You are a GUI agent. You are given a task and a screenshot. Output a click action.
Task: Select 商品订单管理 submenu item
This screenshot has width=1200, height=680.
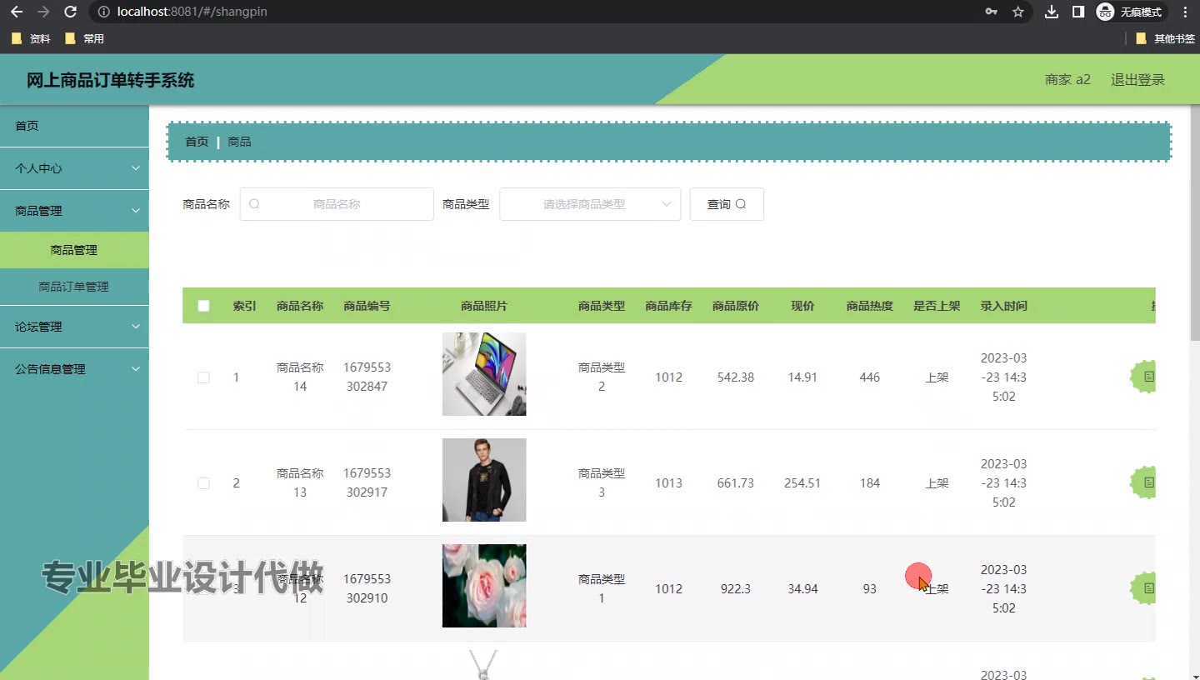tap(74, 287)
